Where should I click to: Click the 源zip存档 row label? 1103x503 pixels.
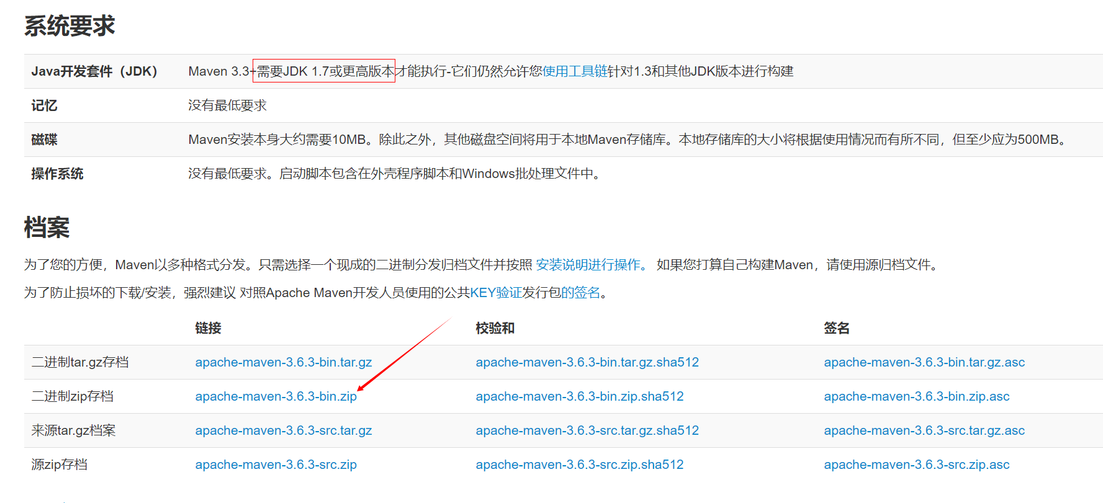[x=59, y=465]
